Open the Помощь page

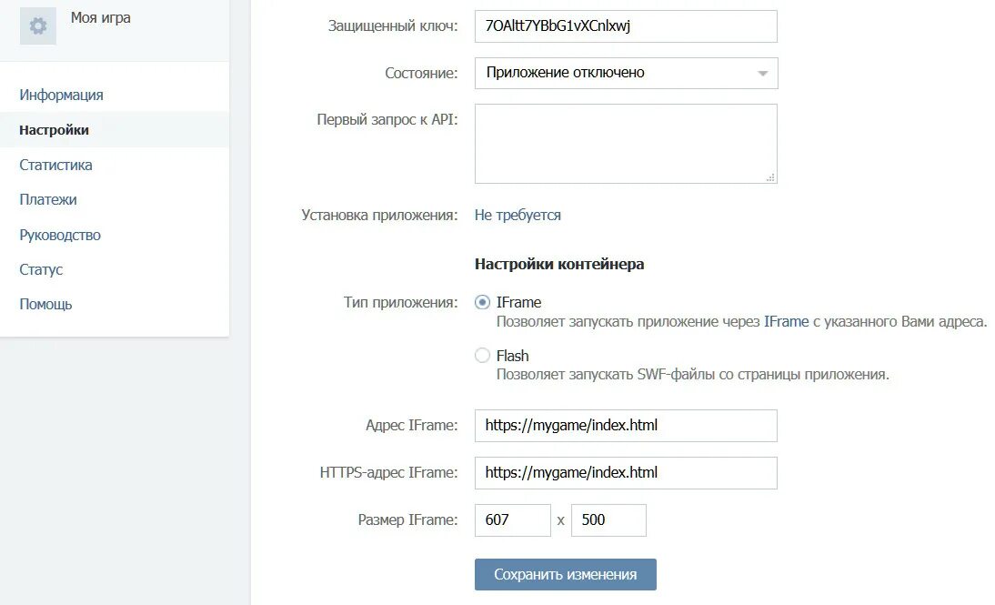tap(45, 304)
